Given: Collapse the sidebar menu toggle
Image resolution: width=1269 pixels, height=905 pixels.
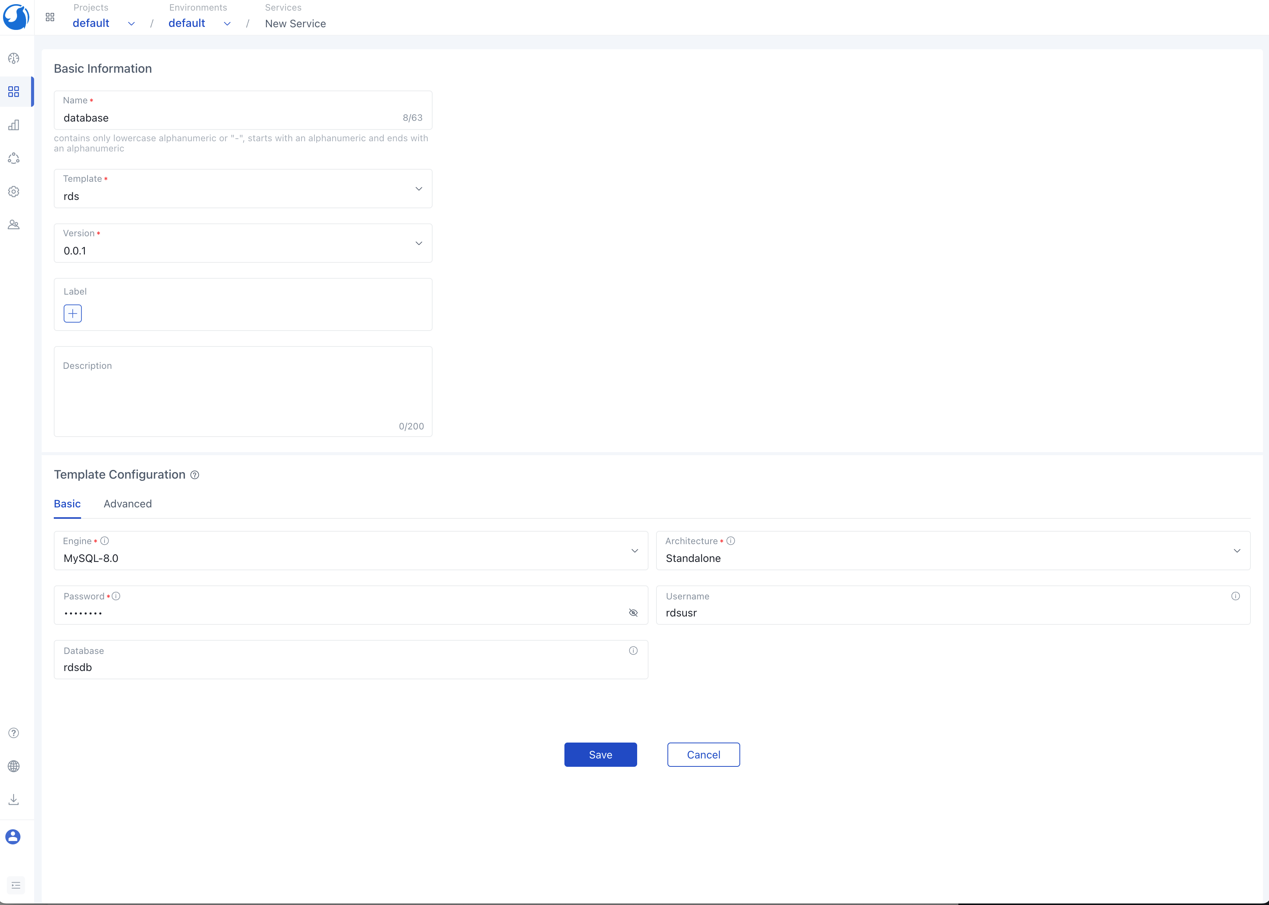Looking at the screenshot, I should pos(16,885).
